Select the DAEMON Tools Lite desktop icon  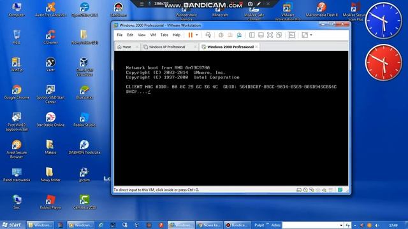pyautogui.click(x=84, y=147)
